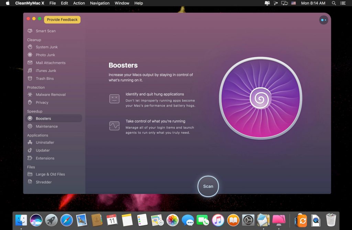352x230 pixels.
Task: Open Notes from the Dock
Action: pyautogui.click(x=127, y=220)
